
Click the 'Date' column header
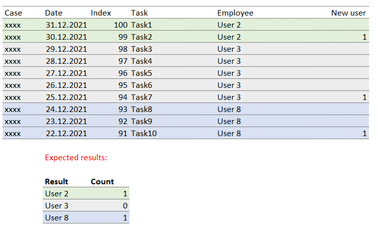pyautogui.click(x=53, y=13)
